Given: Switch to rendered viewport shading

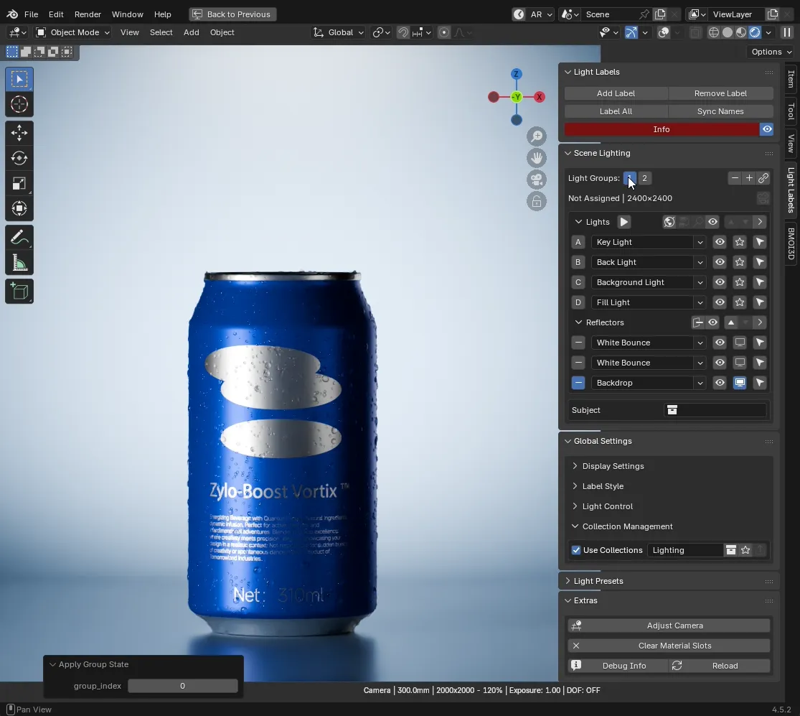Looking at the screenshot, I should 755,32.
